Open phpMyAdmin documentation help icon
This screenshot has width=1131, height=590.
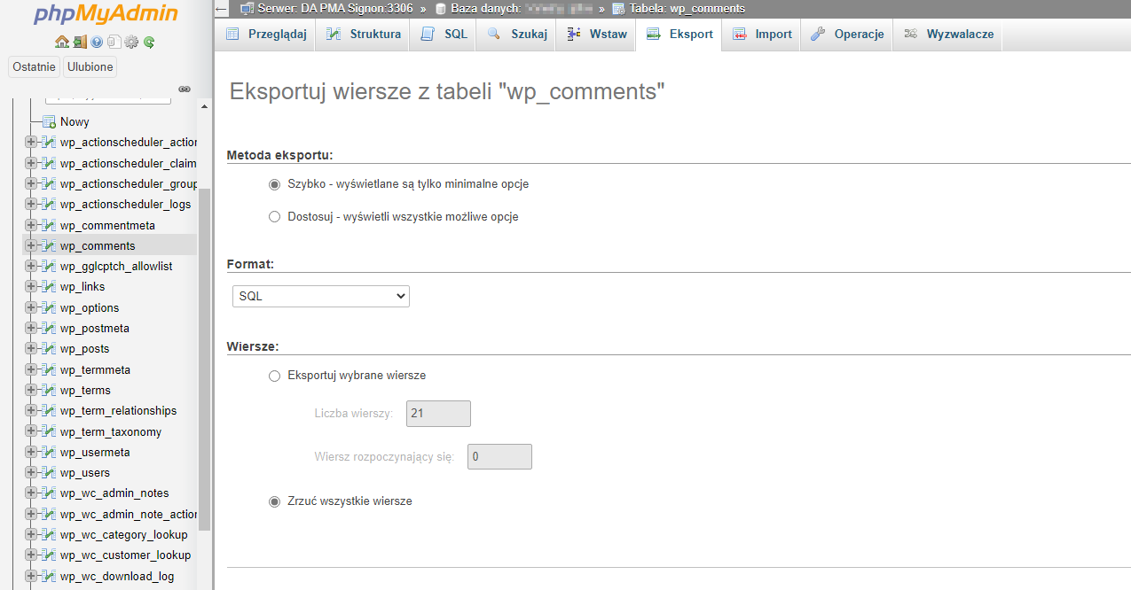[97, 42]
